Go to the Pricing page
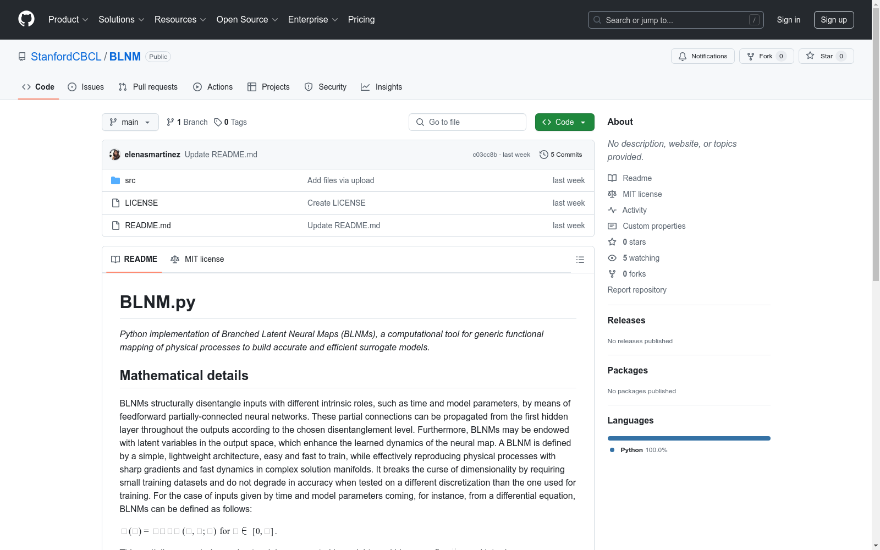Viewport: 880px width, 550px height. (x=361, y=19)
